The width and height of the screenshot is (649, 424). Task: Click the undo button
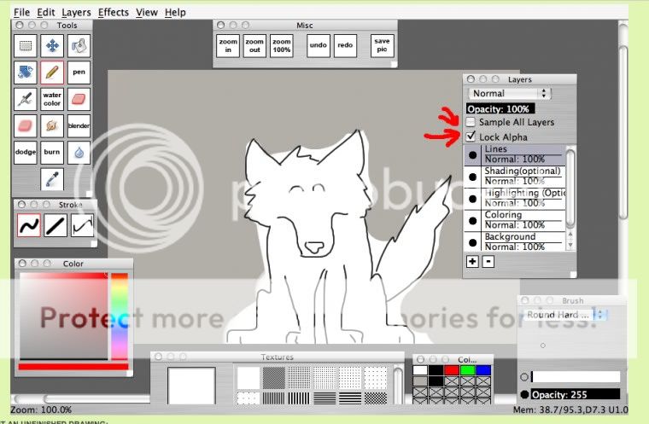tap(318, 45)
